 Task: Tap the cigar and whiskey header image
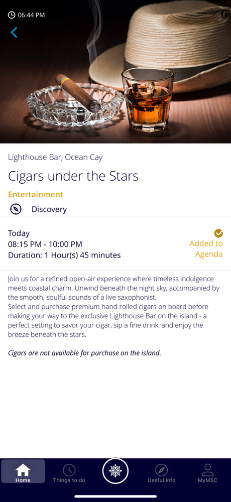115,72
